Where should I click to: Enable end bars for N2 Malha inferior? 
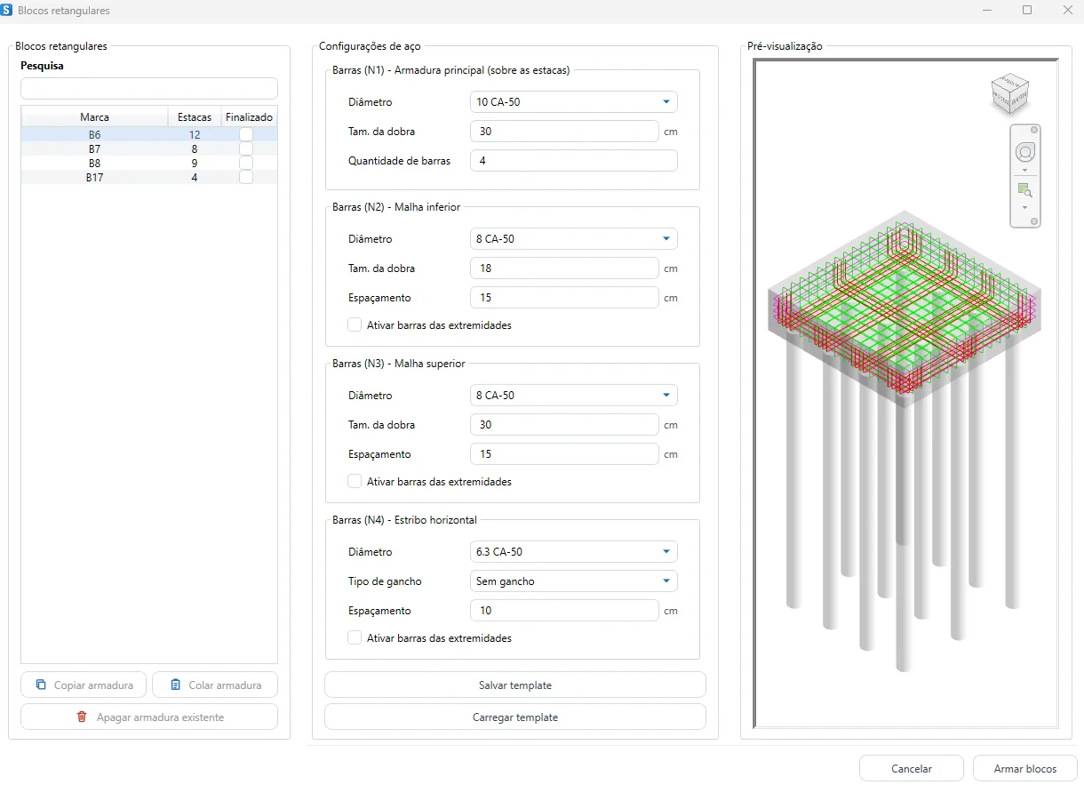click(355, 325)
